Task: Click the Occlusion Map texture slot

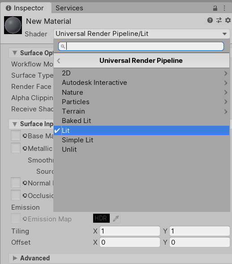Action: click(16, 195)
